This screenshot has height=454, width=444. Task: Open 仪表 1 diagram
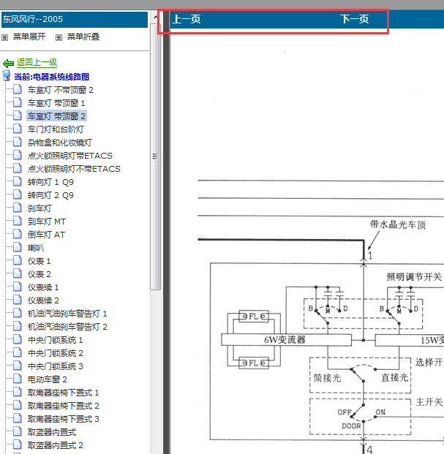[39, 261]
